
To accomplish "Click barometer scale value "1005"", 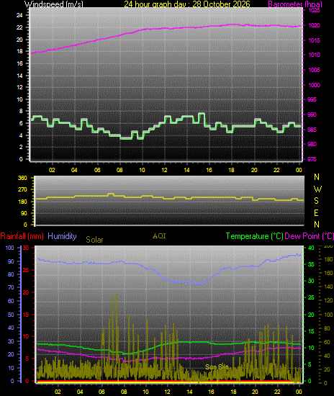I will click(x=314, y=70).
